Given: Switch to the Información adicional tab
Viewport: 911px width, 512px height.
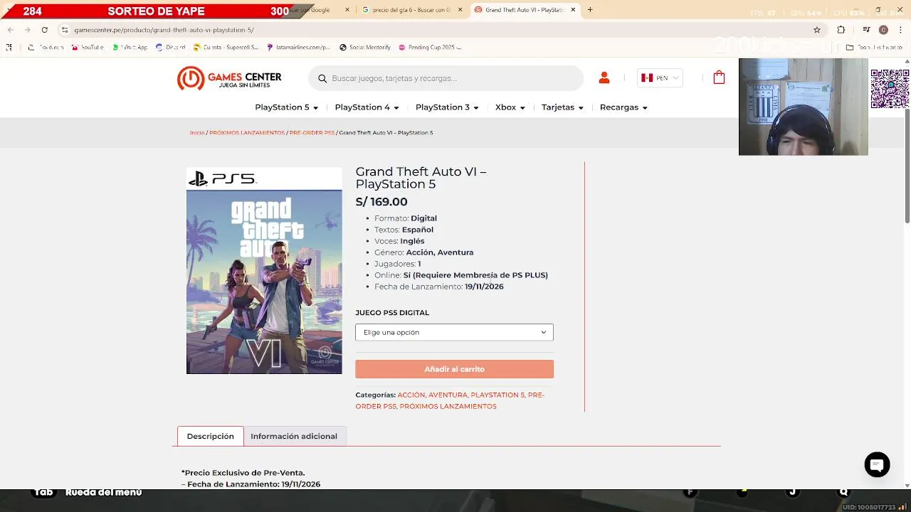Looking at the screenshot, I should pos(294,436).
